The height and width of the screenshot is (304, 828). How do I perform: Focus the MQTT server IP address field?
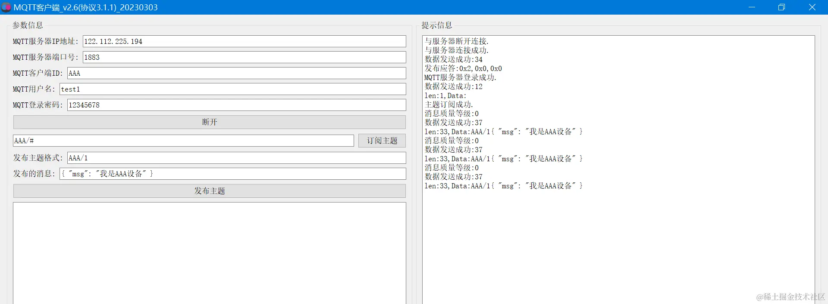pyautogui.click(x=244, y=41)
